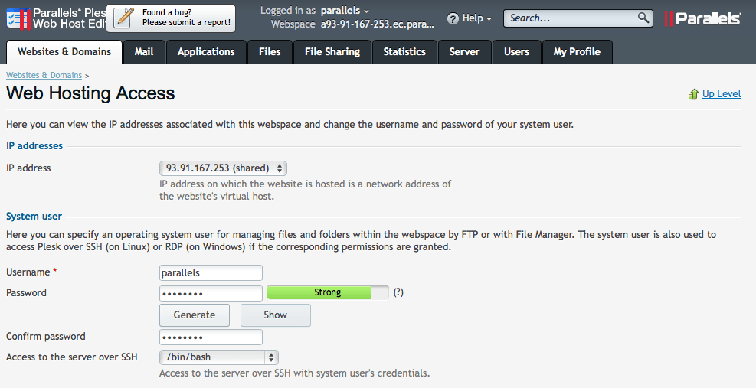This screenshot has width=756, height=388.
Task: Click the Parallels brand logo
Action: click(x=703, y=18)
